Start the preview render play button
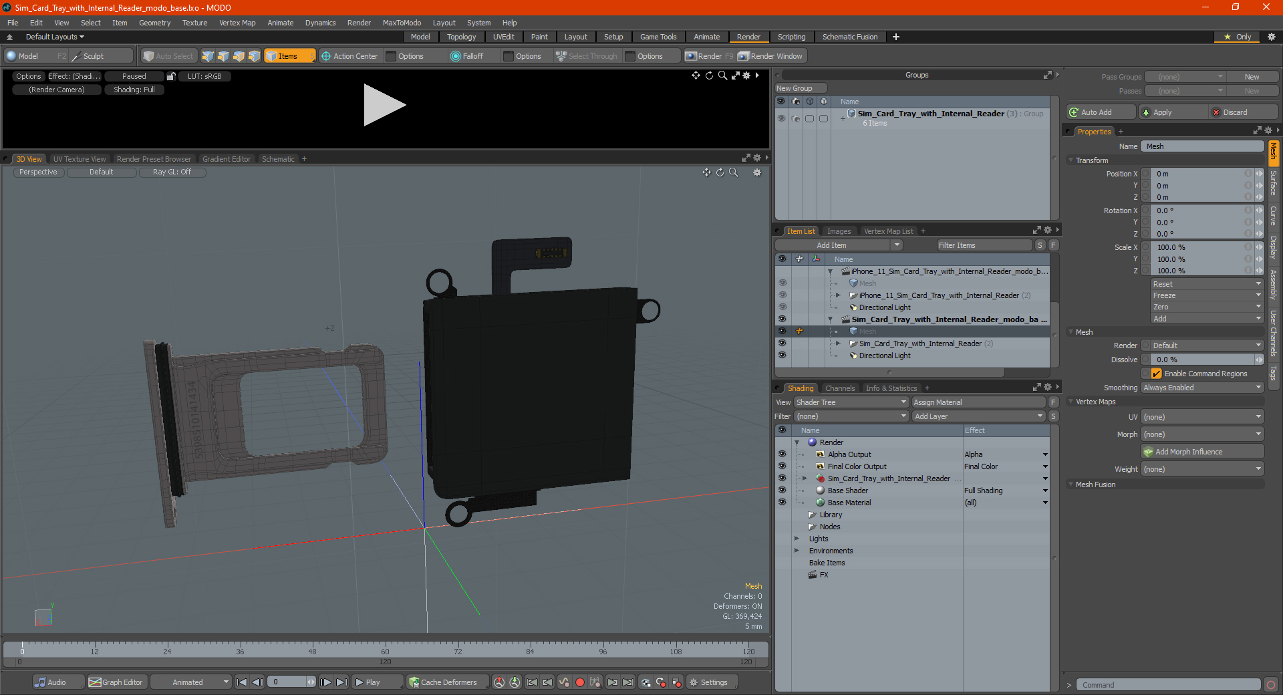1283x695 pixels. [x=384, y=105]
